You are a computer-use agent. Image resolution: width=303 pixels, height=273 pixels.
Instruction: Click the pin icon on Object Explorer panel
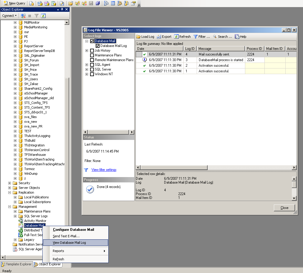(x=62, y=9)
